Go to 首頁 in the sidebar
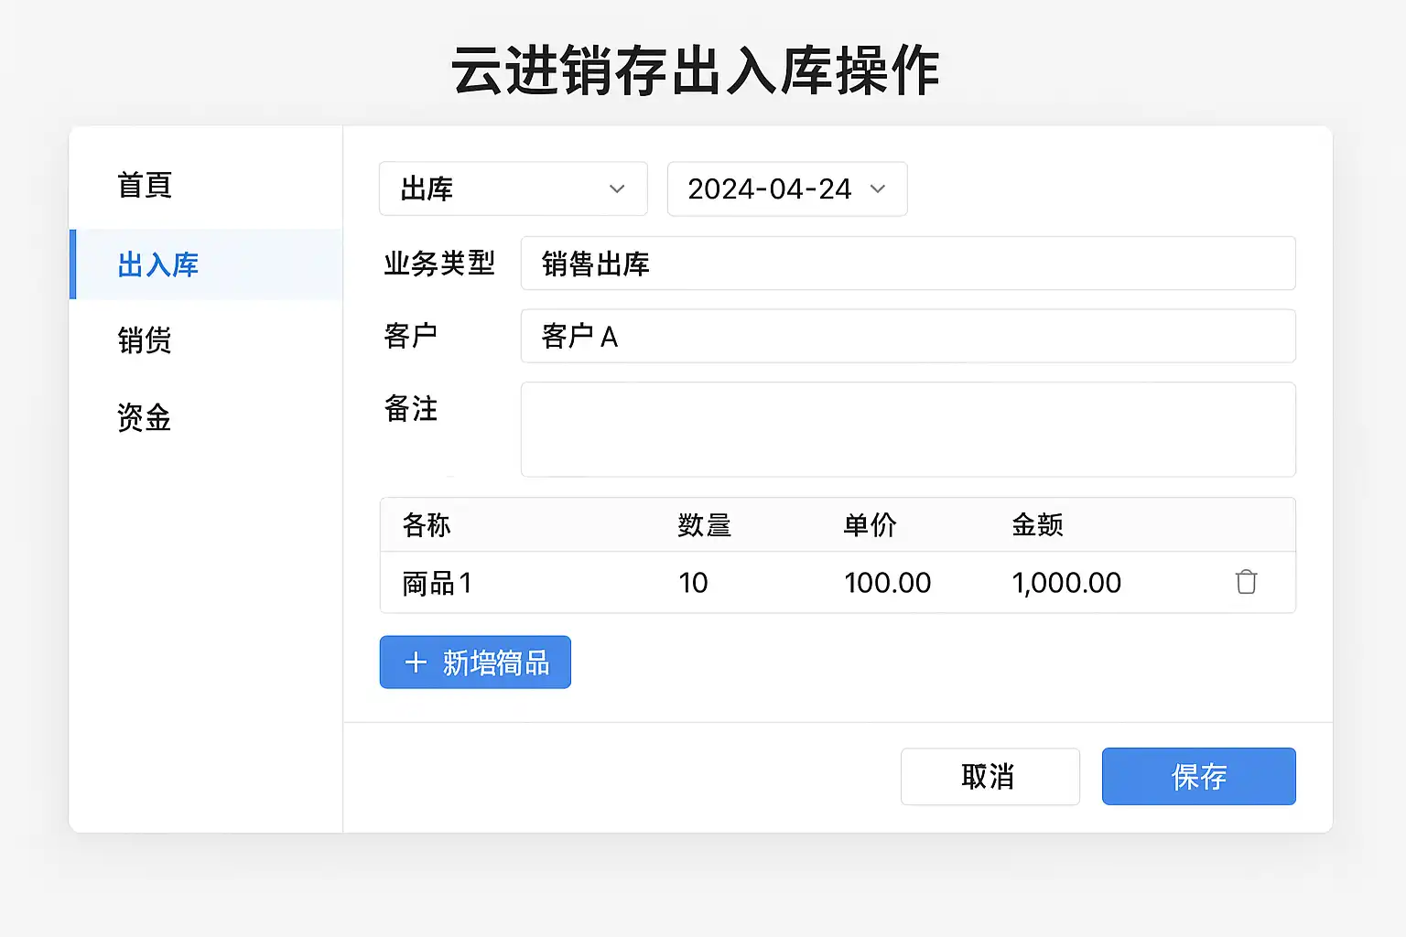Viewport: 1406px width, 937px height. (145, 185)
